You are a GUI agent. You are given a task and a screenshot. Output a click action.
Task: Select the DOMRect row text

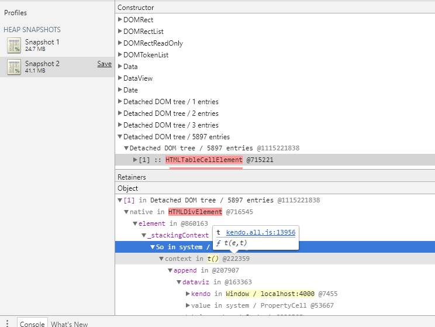tap(139, 20)
